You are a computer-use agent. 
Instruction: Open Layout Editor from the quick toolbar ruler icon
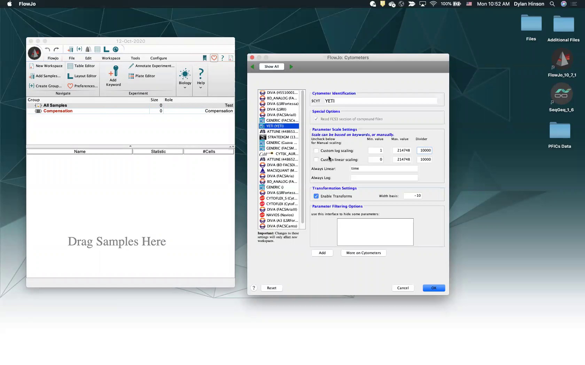107,50
